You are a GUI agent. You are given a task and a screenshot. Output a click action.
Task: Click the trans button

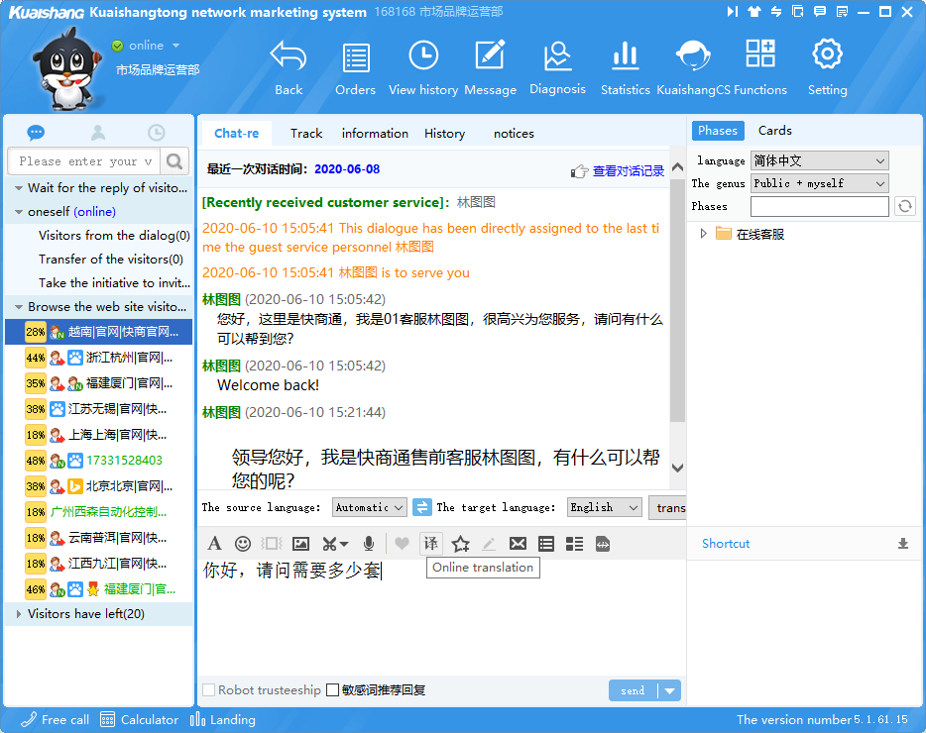coord(668,507)
